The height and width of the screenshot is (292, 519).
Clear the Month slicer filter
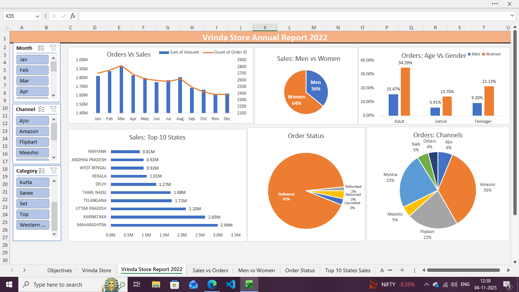click(x=53, y=48)
